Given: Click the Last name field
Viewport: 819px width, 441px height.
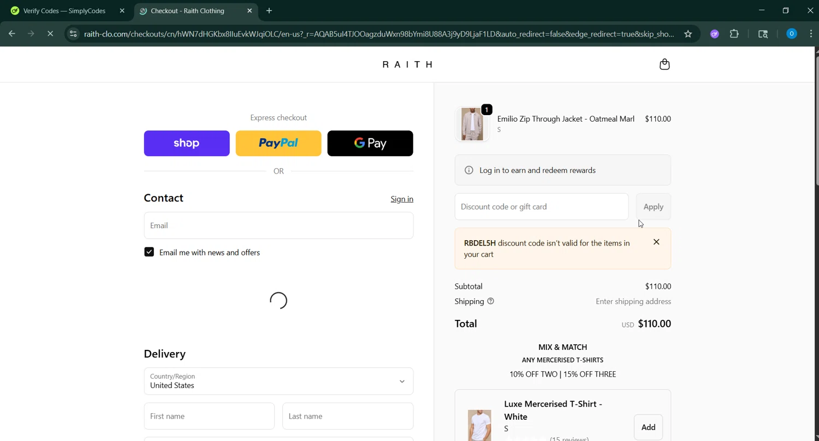Looking at the screenshot, I should click(x=348, y=416).
